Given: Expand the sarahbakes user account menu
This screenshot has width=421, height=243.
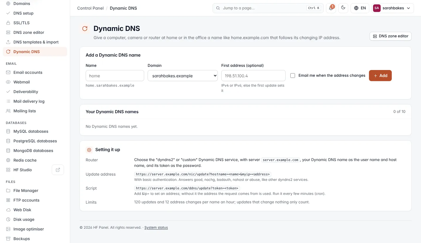Looking at the screenshot, I should coord(393,8).
